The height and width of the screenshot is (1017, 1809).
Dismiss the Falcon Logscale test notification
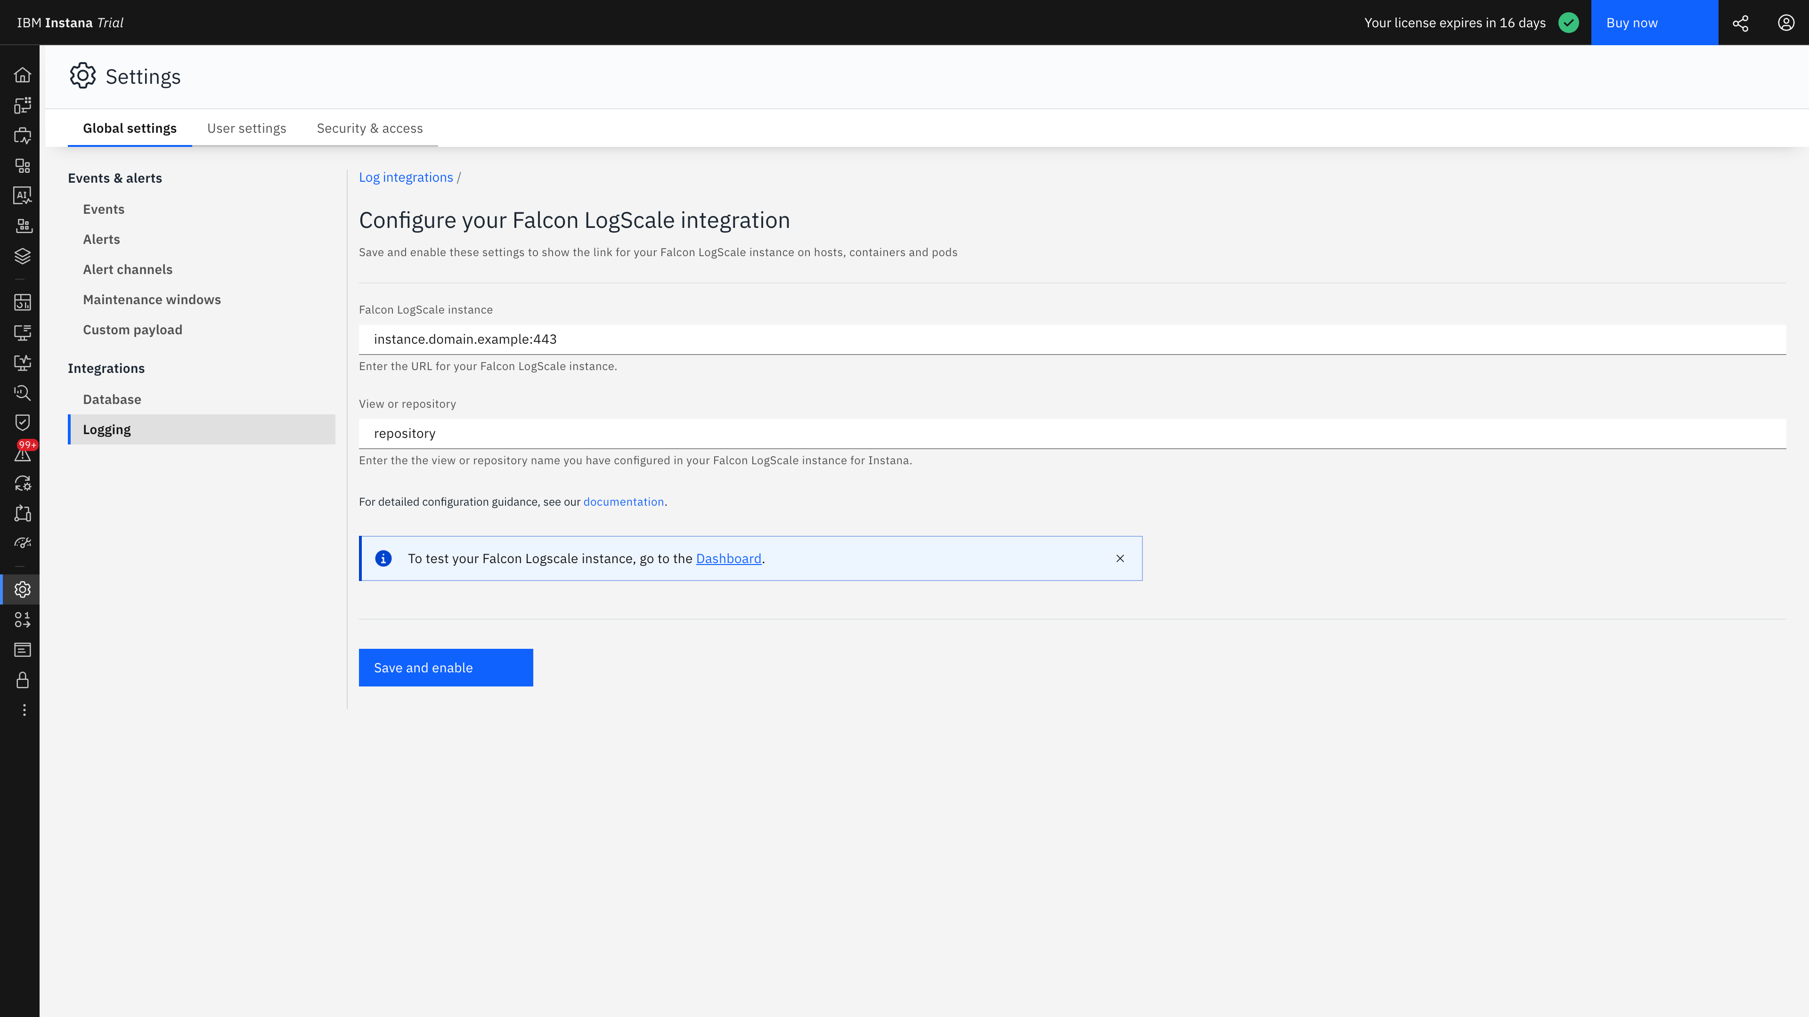1120,559
